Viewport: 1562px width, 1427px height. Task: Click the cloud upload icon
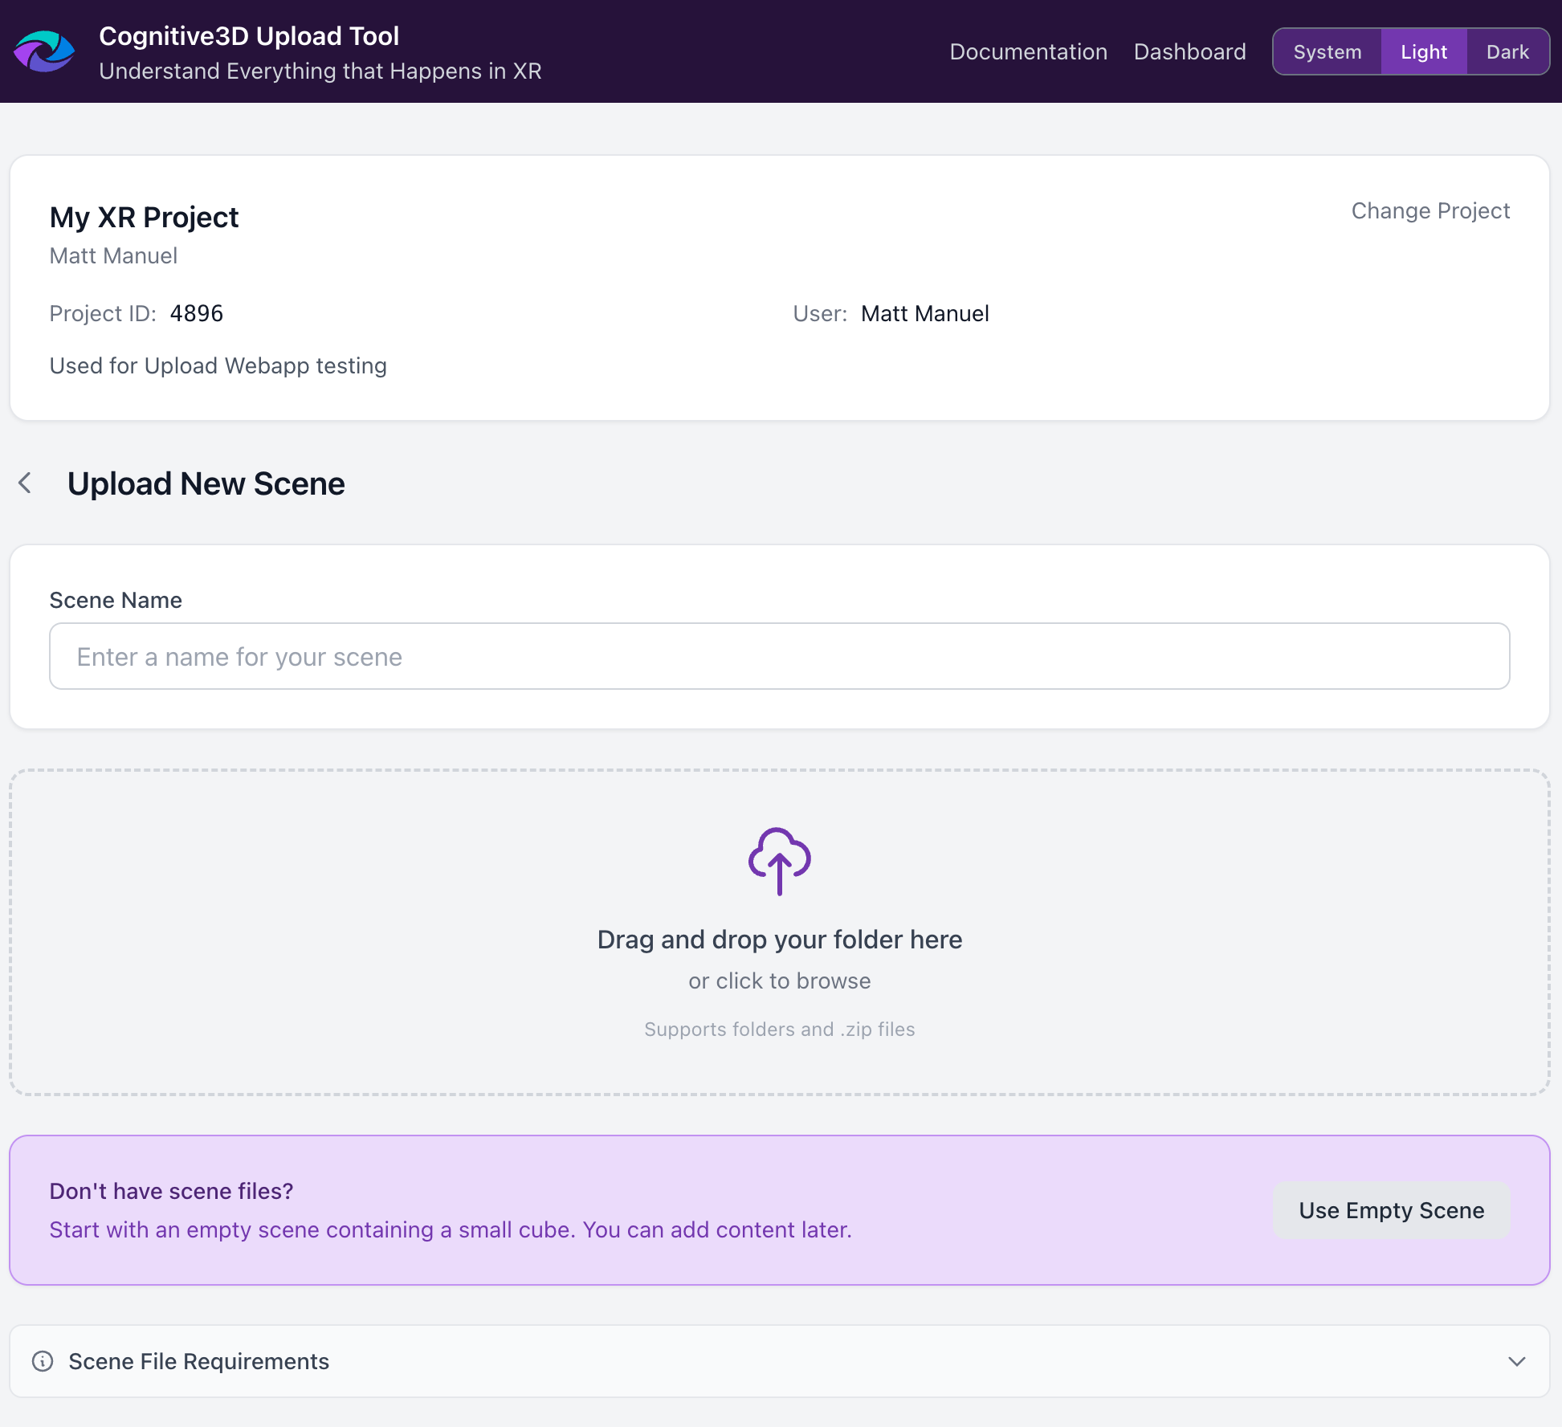779,860
